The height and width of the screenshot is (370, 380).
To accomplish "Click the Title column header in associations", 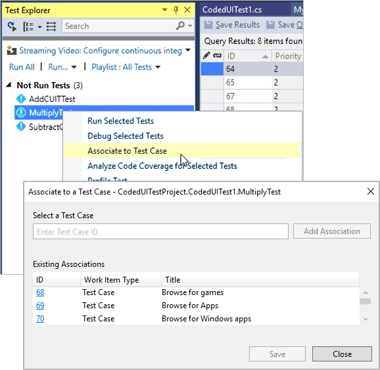I will point(260,280).
